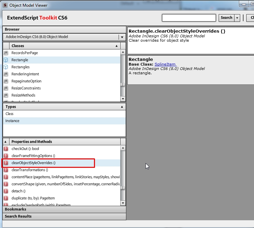
Task: Open the Adobe InDesign CS6 Object Model dropdown
Action: [x=122, y=37]
